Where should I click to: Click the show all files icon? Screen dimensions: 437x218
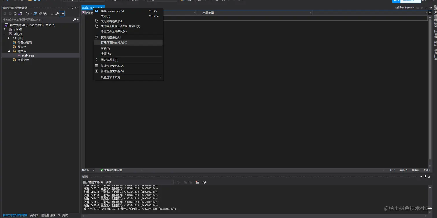coord(45,14)
